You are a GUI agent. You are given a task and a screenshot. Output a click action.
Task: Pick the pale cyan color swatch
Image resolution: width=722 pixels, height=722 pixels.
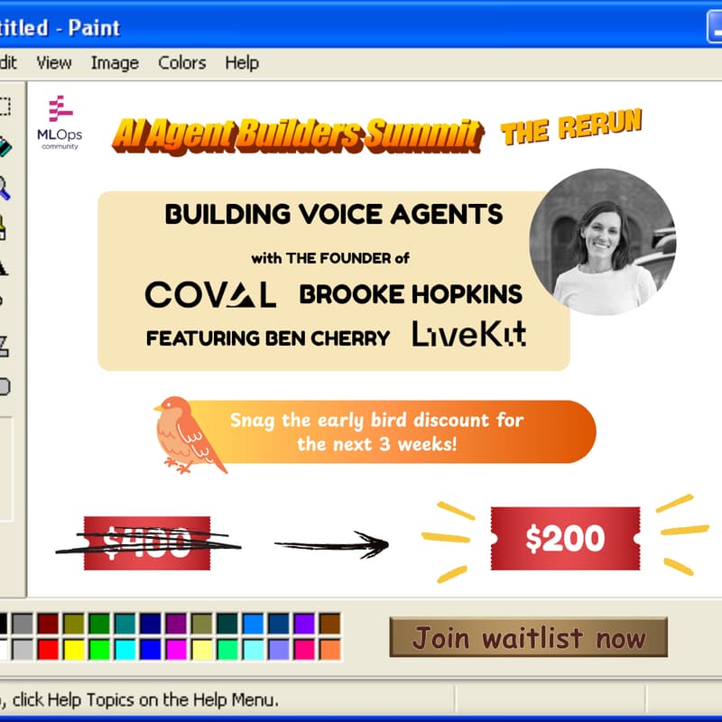(x=254, y=649)
